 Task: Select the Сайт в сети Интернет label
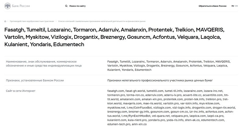pos(20,91)
